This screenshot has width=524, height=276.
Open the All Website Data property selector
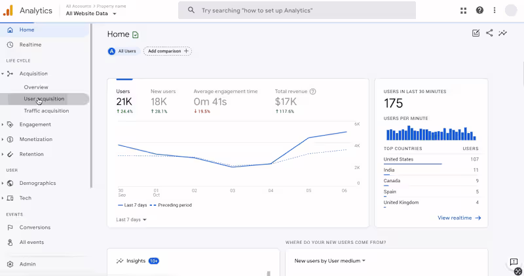pos(92,14)
